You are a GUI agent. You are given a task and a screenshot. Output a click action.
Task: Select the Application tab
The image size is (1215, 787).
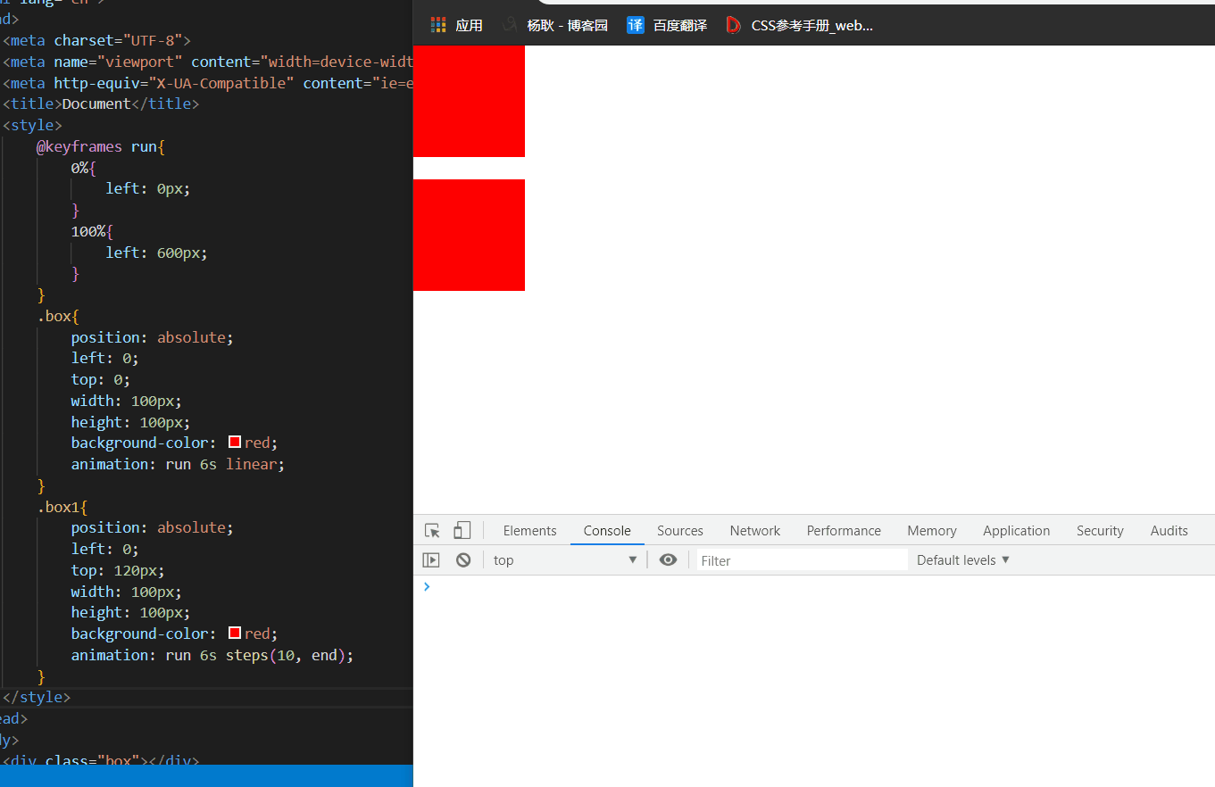[x=1016, y=531]
